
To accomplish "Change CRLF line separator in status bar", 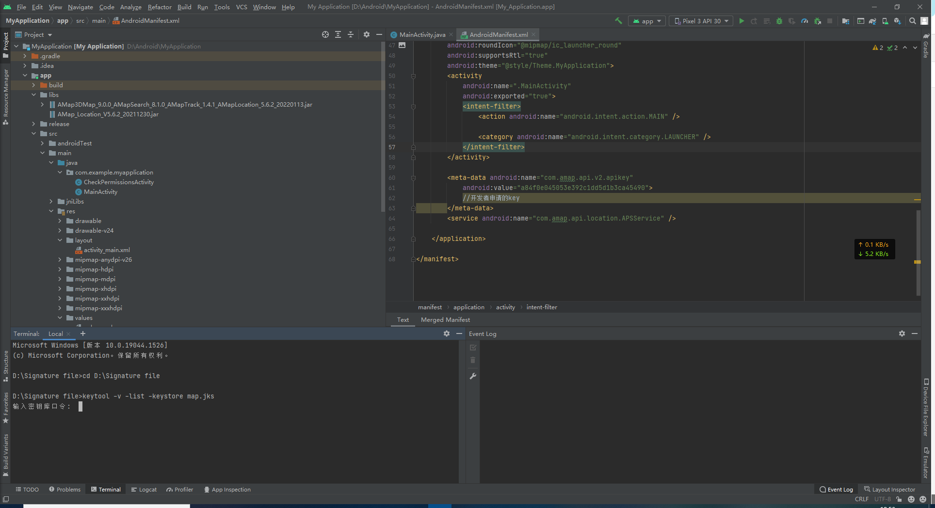I will pyautogui.click(x=862, y=499).
